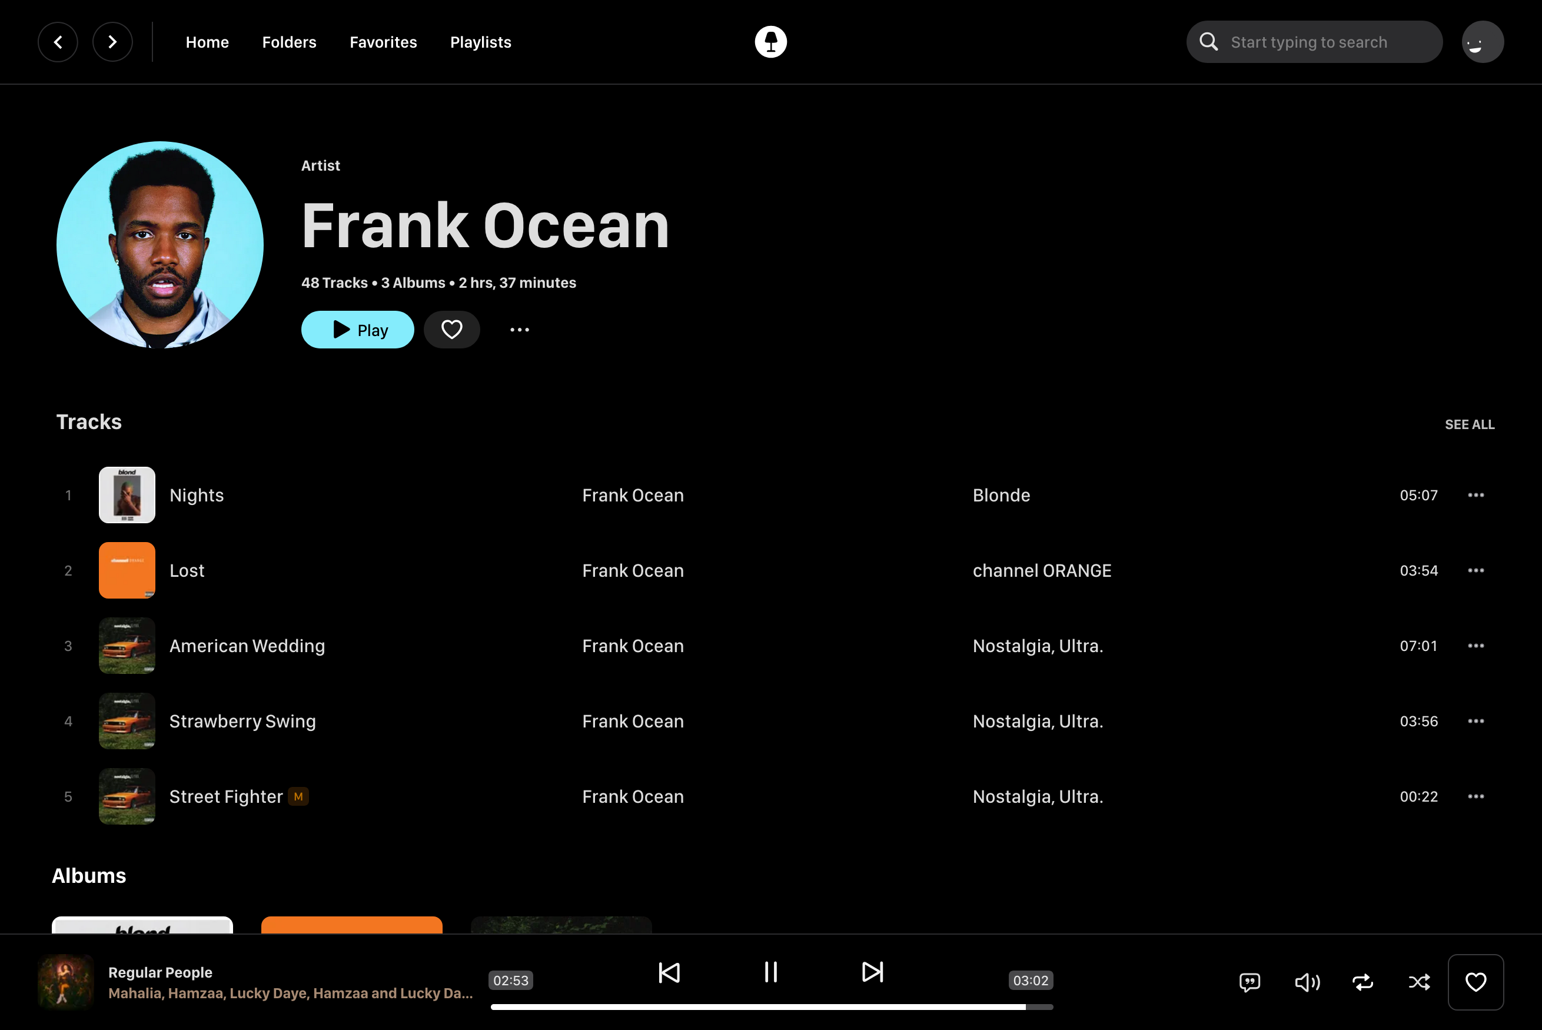Favorite the currently playing song
The width and height of the screenshot is (1542, 1030).
pos(1475,982)
